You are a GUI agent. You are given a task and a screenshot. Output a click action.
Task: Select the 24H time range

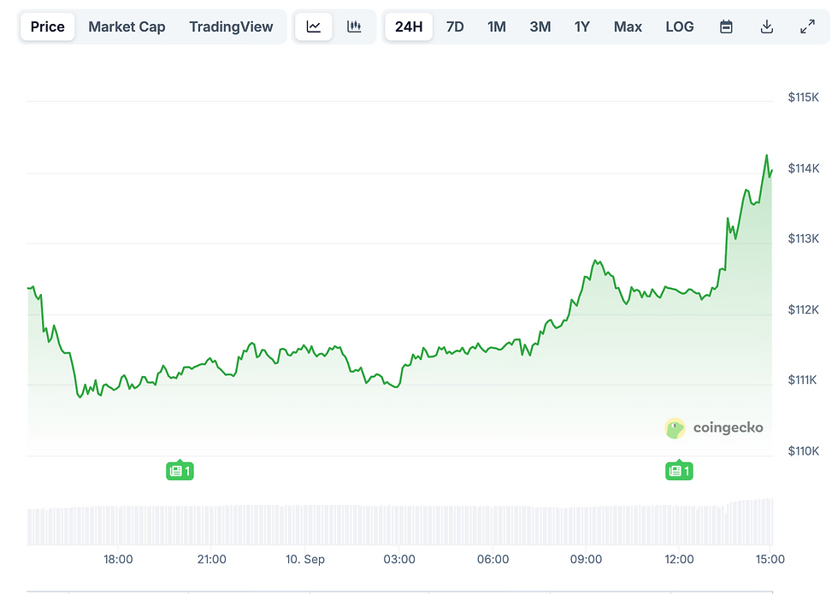click(x=409, y=26)
